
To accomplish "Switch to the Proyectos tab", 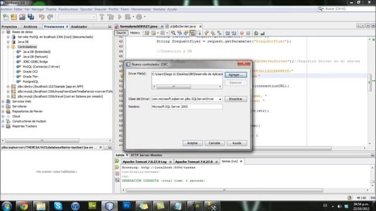I will coord(9,26).
